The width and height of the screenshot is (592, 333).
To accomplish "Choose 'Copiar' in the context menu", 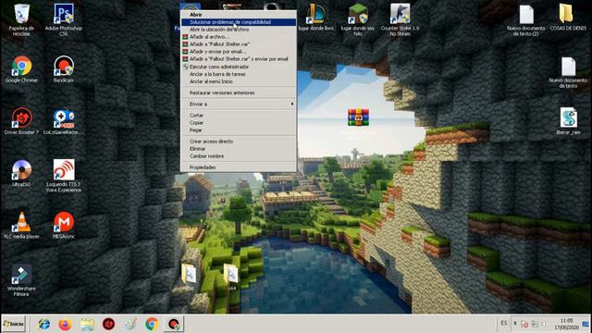I will click(x=239, y=123).
